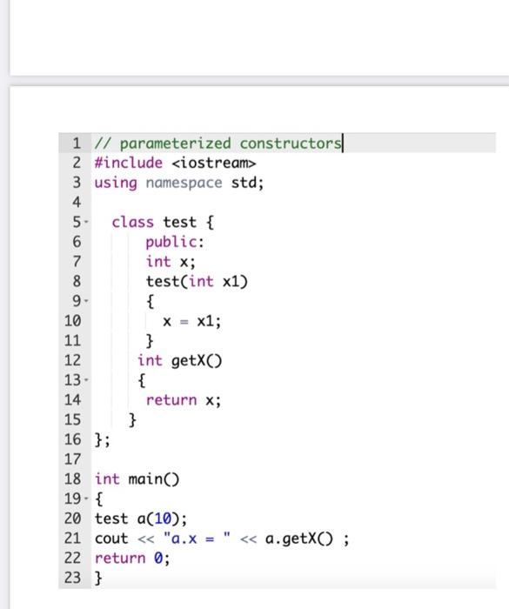The height and width of the screenshot is (609, 509).
Task: Click line number 23 in the gutter
Action: coord(73,578)
